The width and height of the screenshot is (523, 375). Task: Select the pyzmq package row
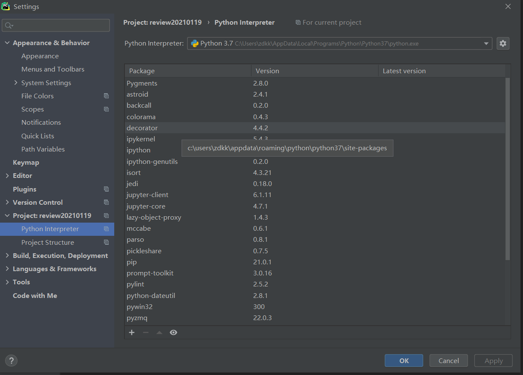315,318
